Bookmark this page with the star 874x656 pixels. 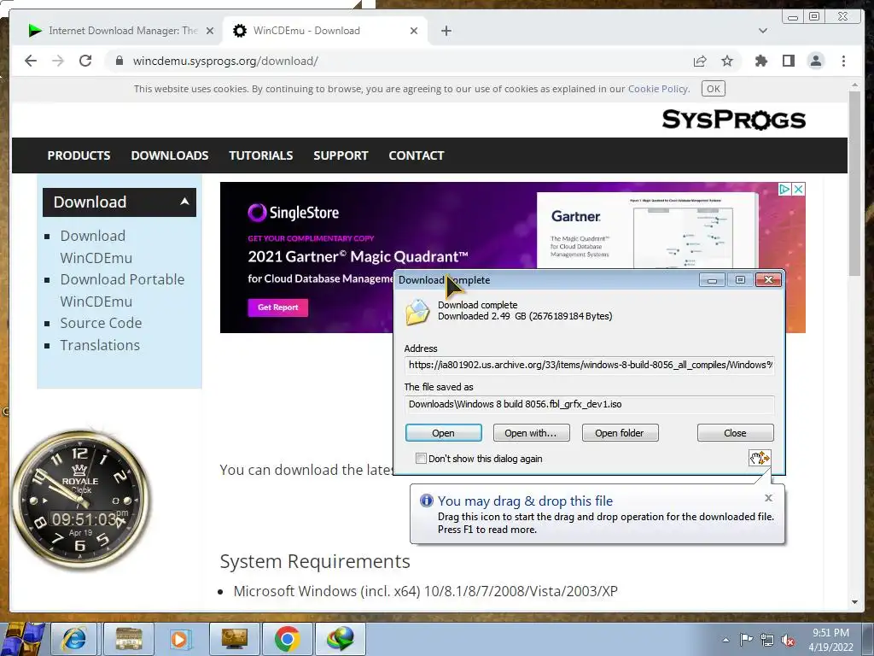727,61
